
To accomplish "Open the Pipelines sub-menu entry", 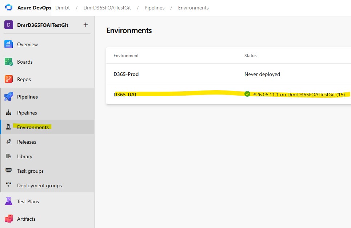I will [27, 113].
